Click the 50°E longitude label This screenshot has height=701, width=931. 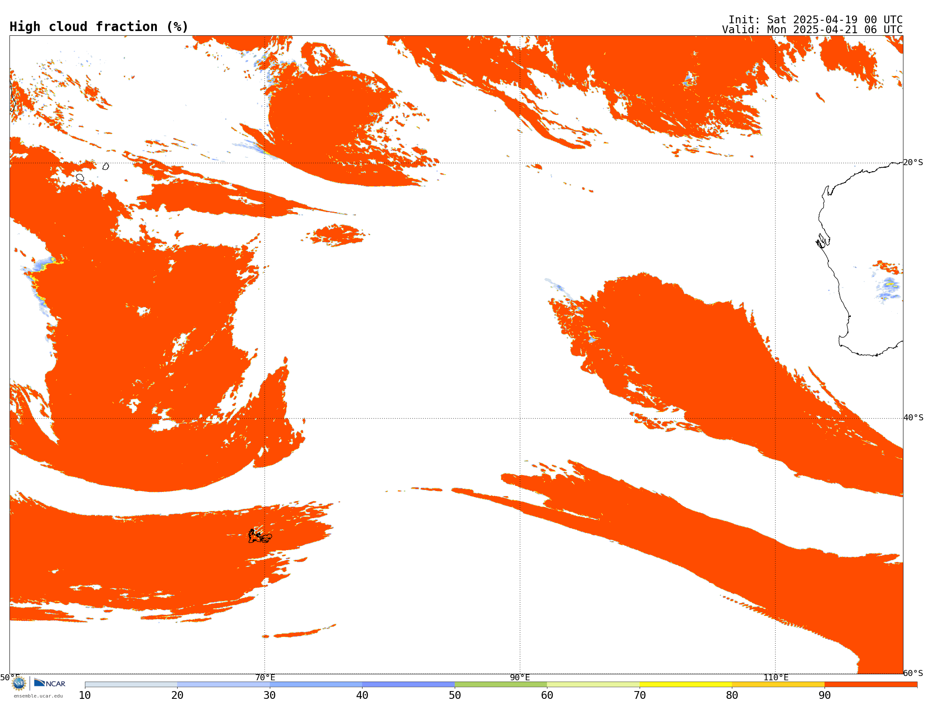10,677
